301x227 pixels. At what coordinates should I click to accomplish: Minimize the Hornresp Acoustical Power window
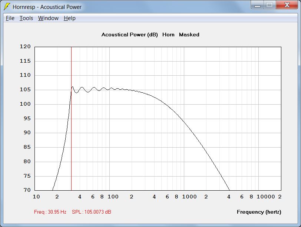(x=257, y=5)
